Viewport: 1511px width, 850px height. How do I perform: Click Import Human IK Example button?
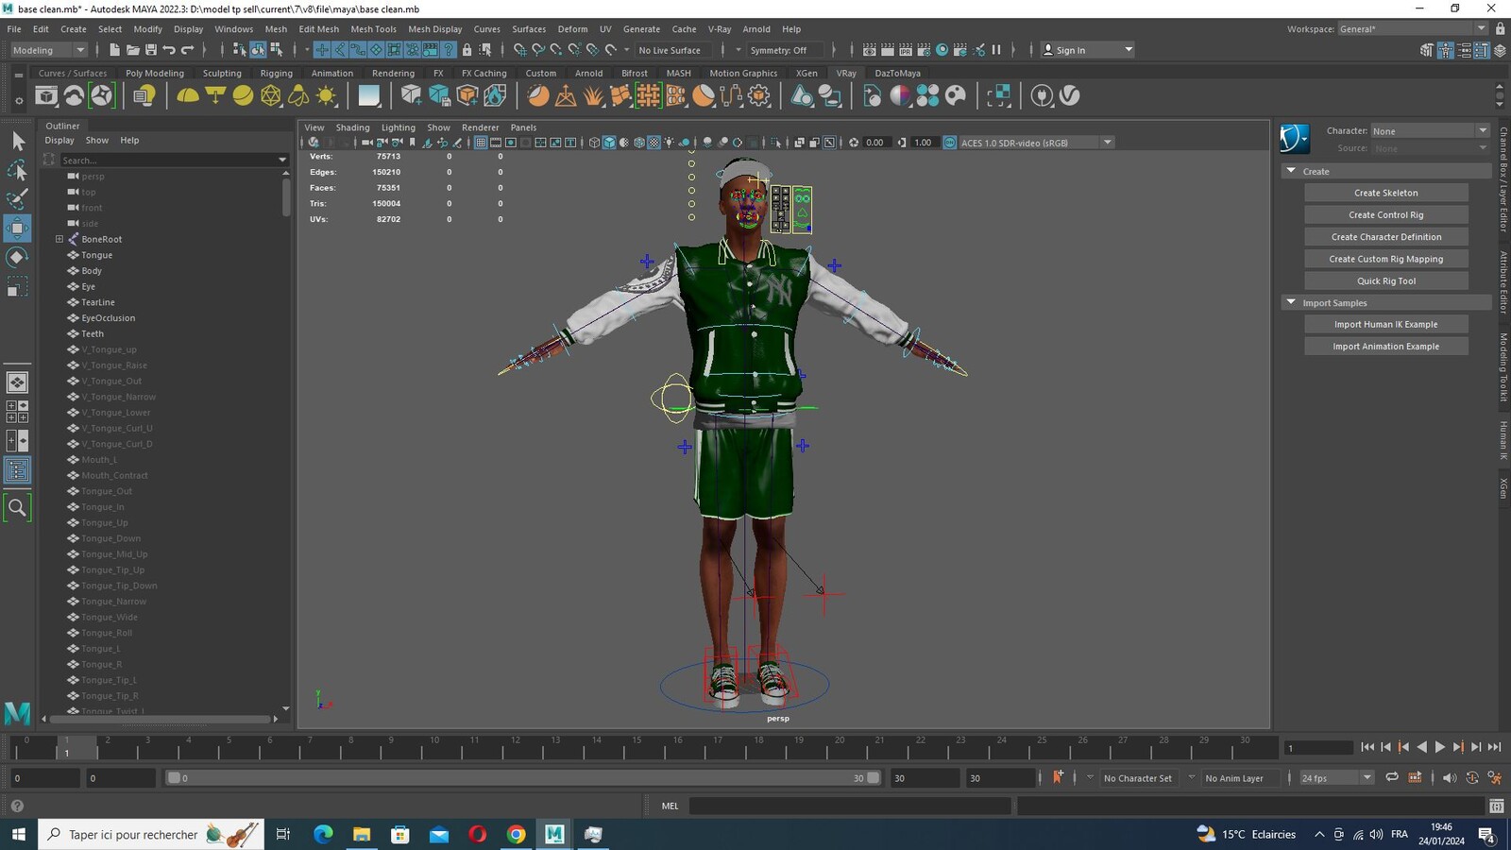click(x=1385, y=324)
